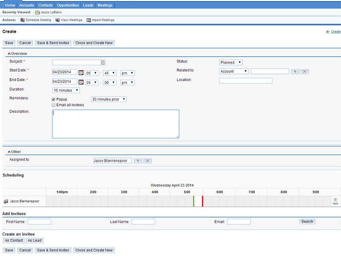Image resolution: width=341 pixels, height=261 pixels.
Task: Click the select arrow beside Related to field
Action: coord(295,72)
